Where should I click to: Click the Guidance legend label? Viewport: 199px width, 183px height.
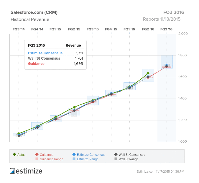point(47,155)
